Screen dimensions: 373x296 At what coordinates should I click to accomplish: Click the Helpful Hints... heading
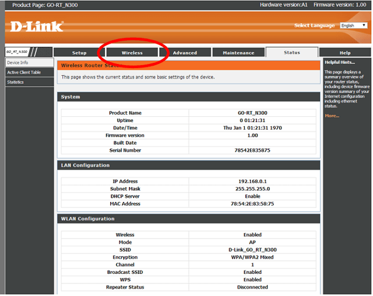click(x=340, y=62)
